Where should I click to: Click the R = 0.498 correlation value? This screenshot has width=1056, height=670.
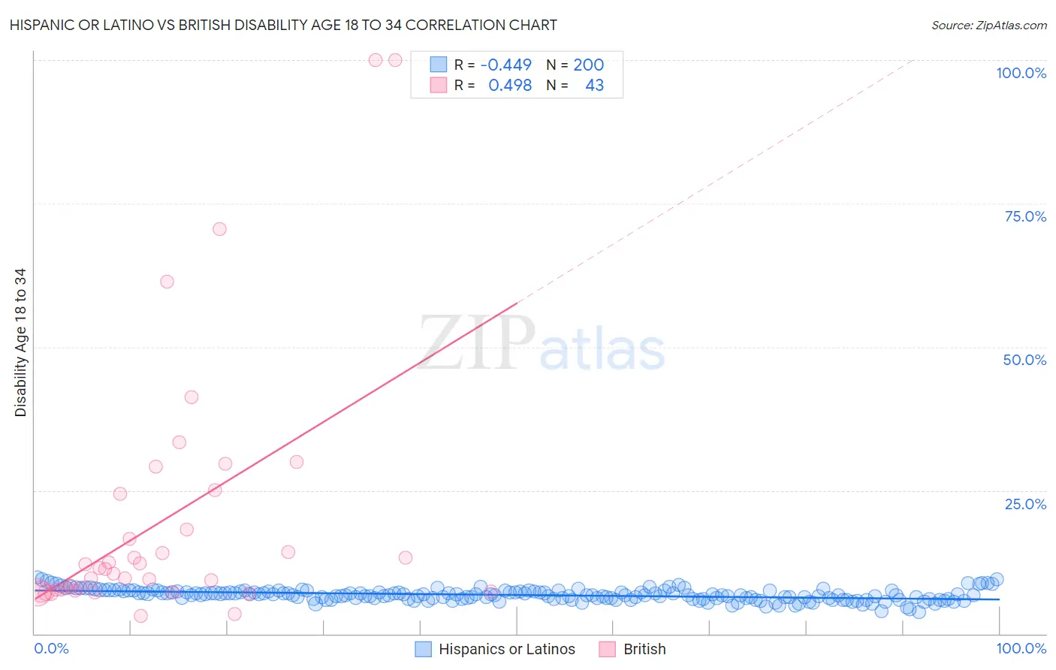click(x=493, y=85)
